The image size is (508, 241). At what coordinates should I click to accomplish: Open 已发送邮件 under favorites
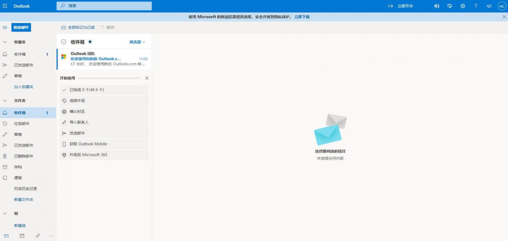[x=28, y=65]
